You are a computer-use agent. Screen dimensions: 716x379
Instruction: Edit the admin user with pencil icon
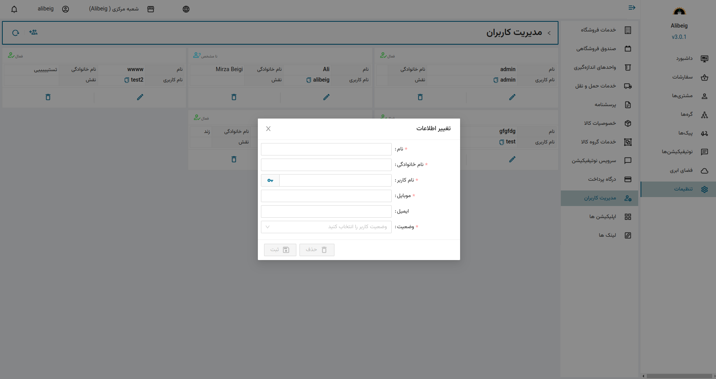coord(512,97)
